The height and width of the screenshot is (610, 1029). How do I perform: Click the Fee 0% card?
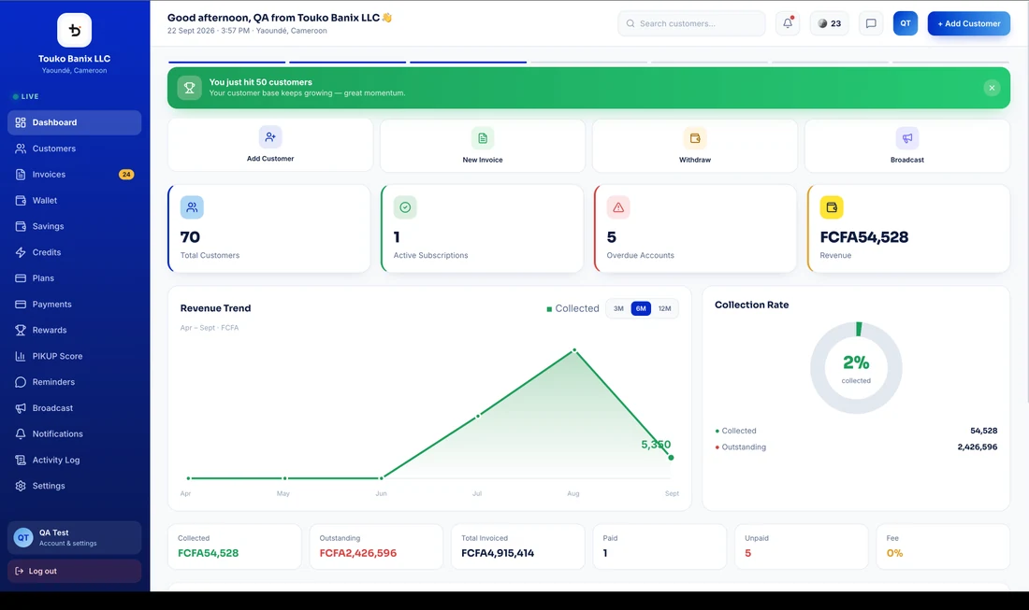point(943,546)
